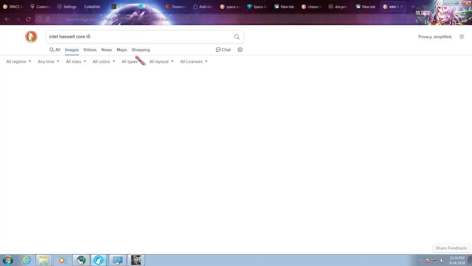Switch to the News search tab
Screen dimensions: 472x266
106,50
